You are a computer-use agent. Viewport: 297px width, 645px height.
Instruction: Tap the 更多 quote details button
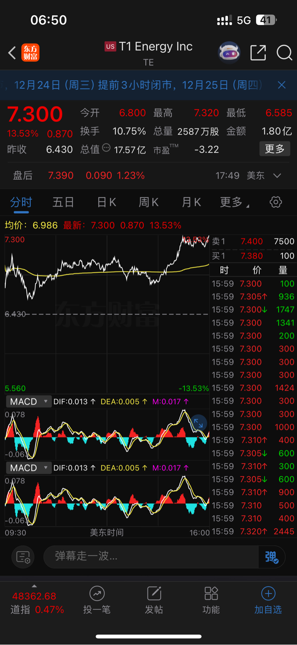pyautogui.click(x=275, y=149)
